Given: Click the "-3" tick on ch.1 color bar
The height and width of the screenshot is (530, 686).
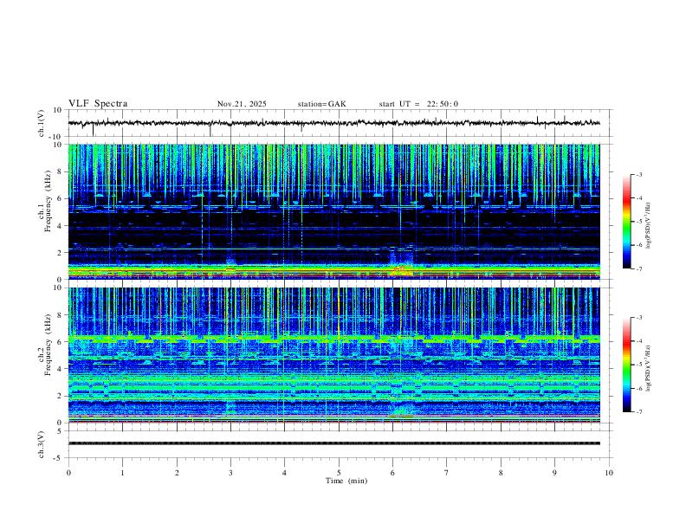Looking at the screenshot, I should (638, 175).
